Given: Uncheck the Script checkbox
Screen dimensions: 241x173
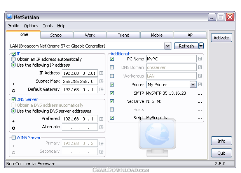Looking at the screenshot, I should 112,118.
